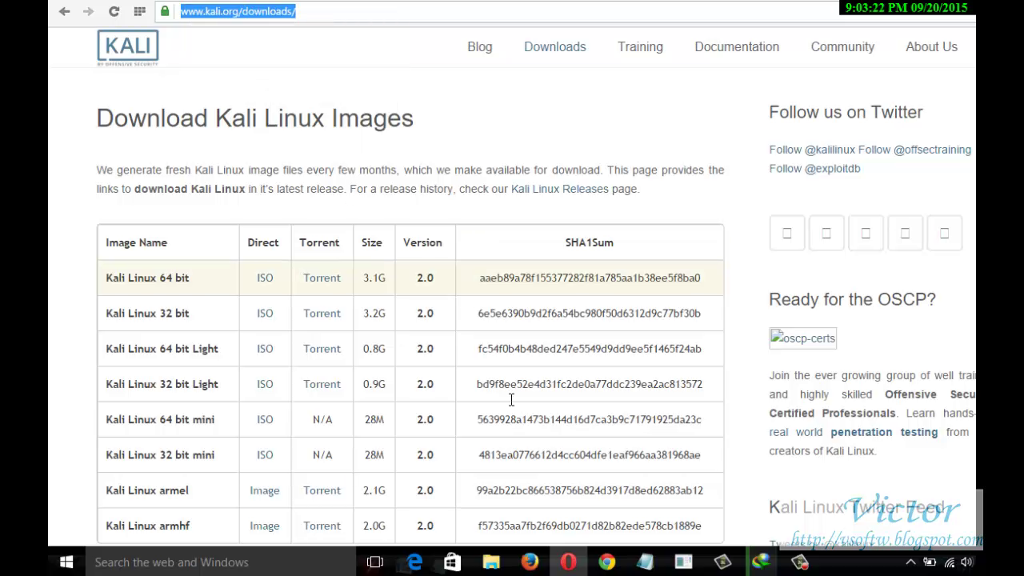Open Task View on the taskbar
The image size is (1024, 576).
(375, 562)
